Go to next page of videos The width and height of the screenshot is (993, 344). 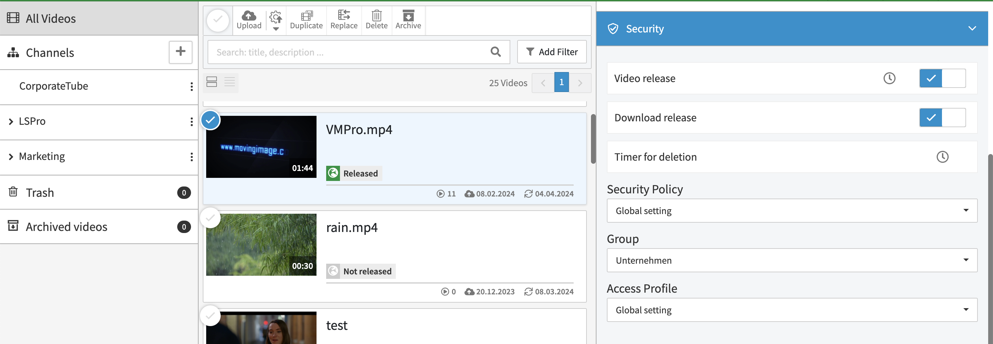[580, 82]
